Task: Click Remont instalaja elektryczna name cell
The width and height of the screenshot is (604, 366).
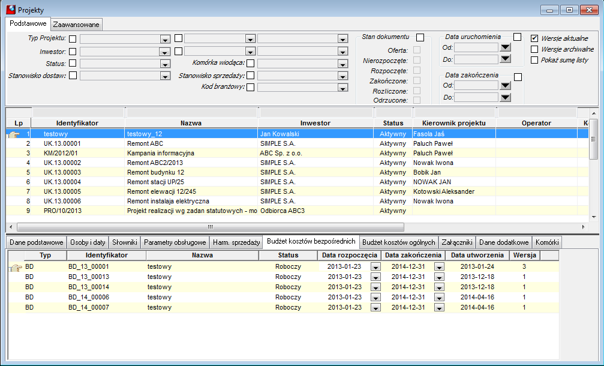Action: pos(191,201)
